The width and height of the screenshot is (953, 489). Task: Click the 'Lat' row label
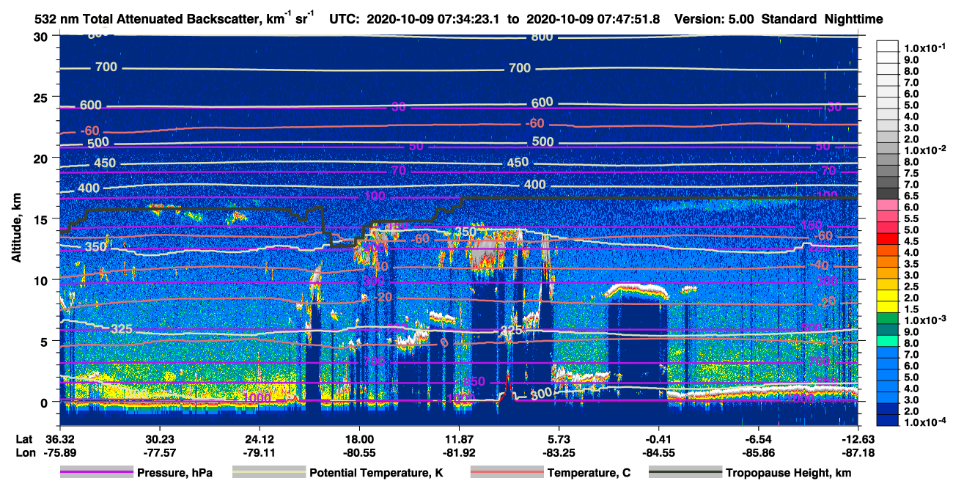point(25,439)
